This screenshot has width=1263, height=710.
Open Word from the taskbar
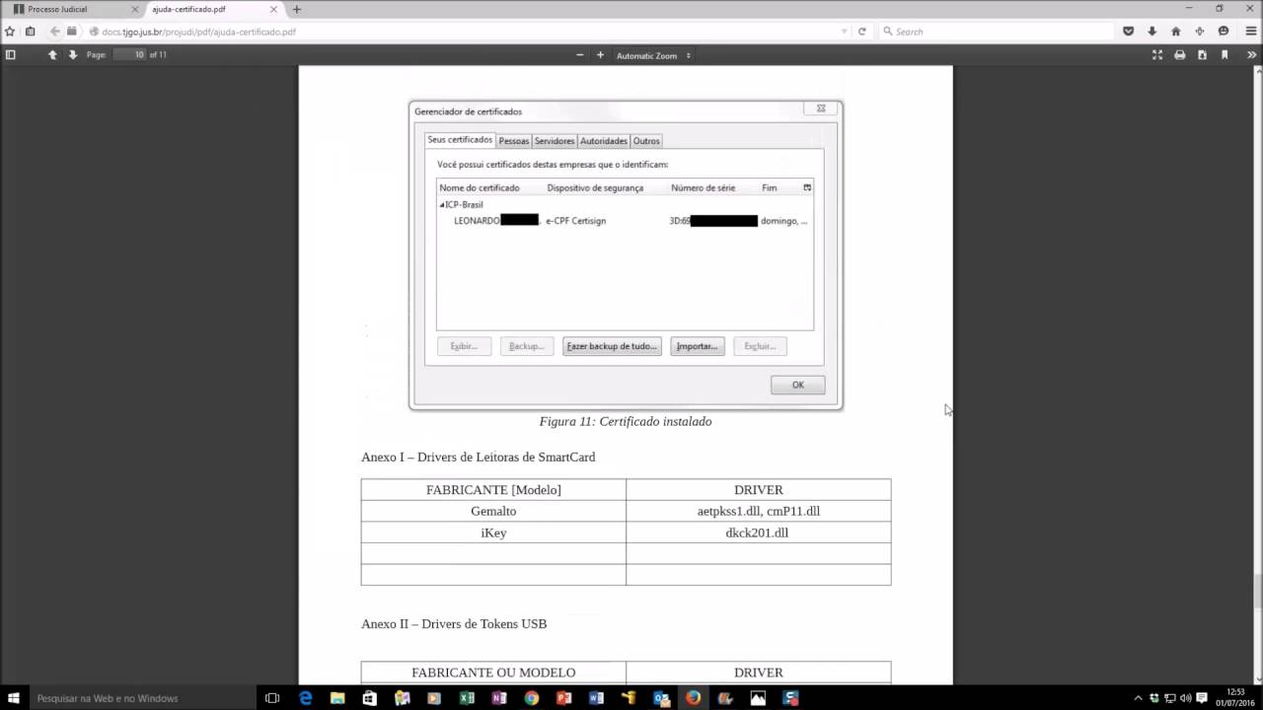(x=596, y=698)
